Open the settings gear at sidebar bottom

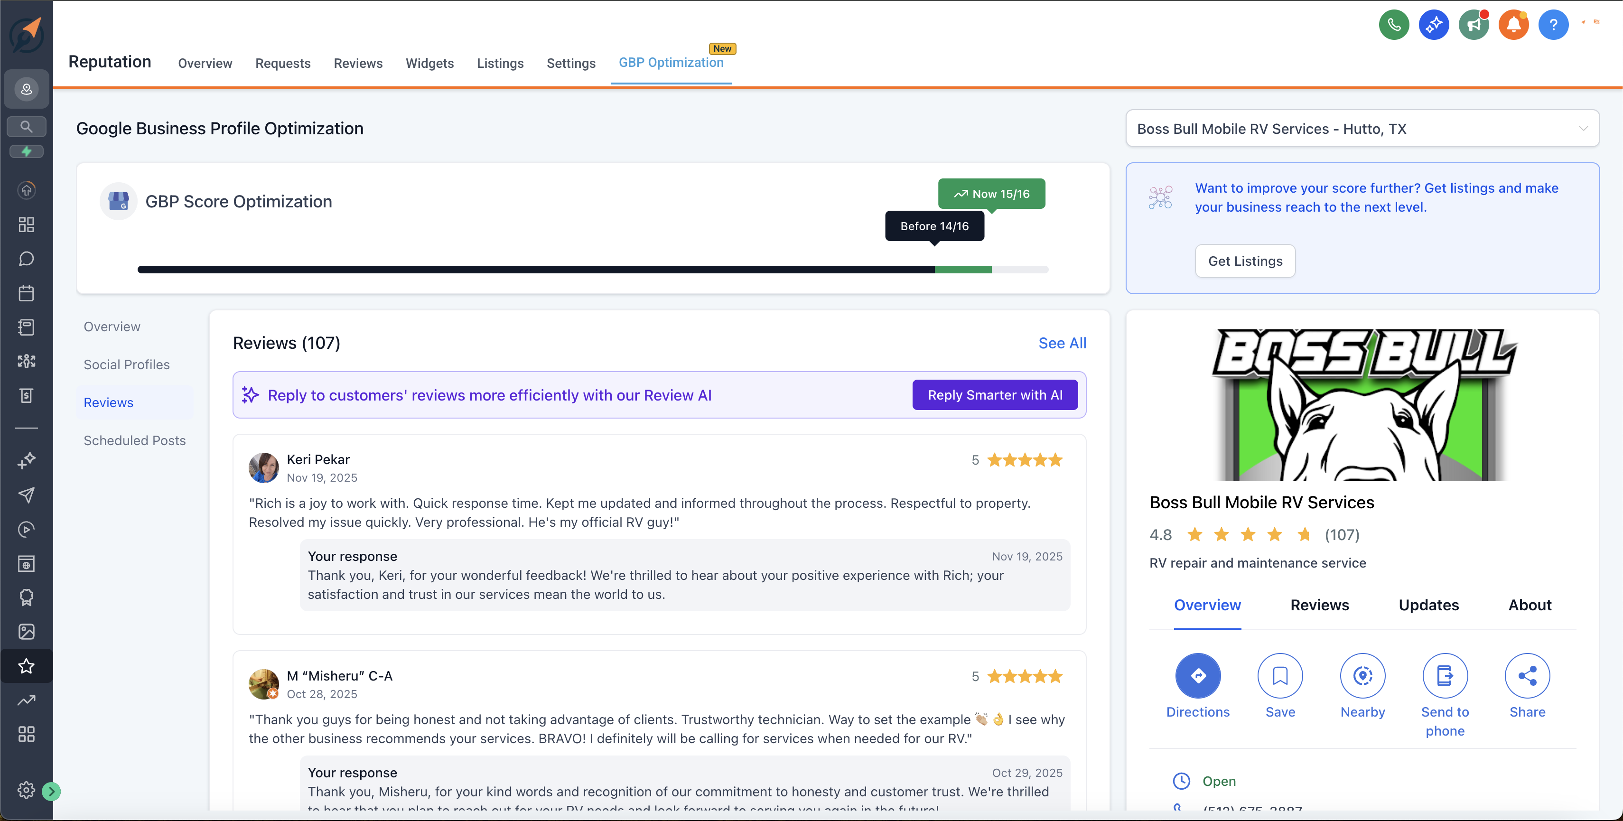tap(26, 790)
